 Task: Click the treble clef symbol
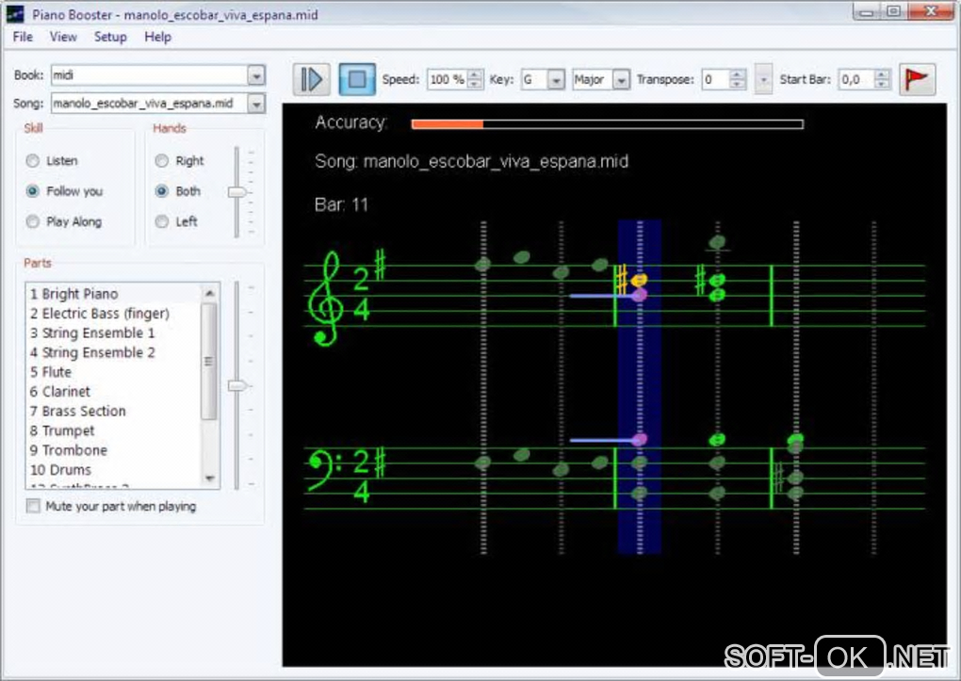(x=325, y=299)
